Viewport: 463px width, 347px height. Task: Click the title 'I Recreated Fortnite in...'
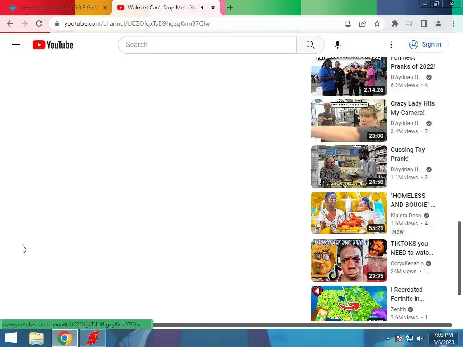[x=407, y=294]
